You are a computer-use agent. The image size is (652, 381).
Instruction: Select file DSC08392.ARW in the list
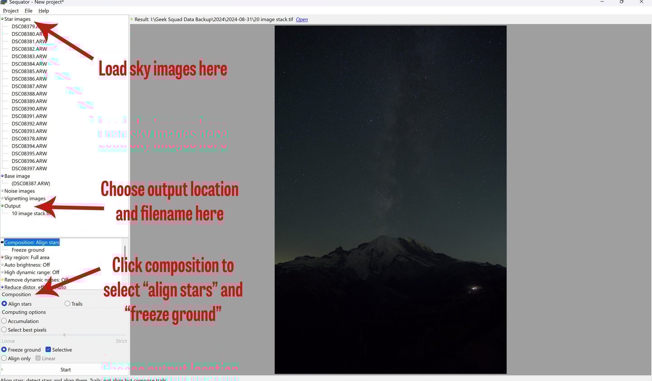[29, 124]
